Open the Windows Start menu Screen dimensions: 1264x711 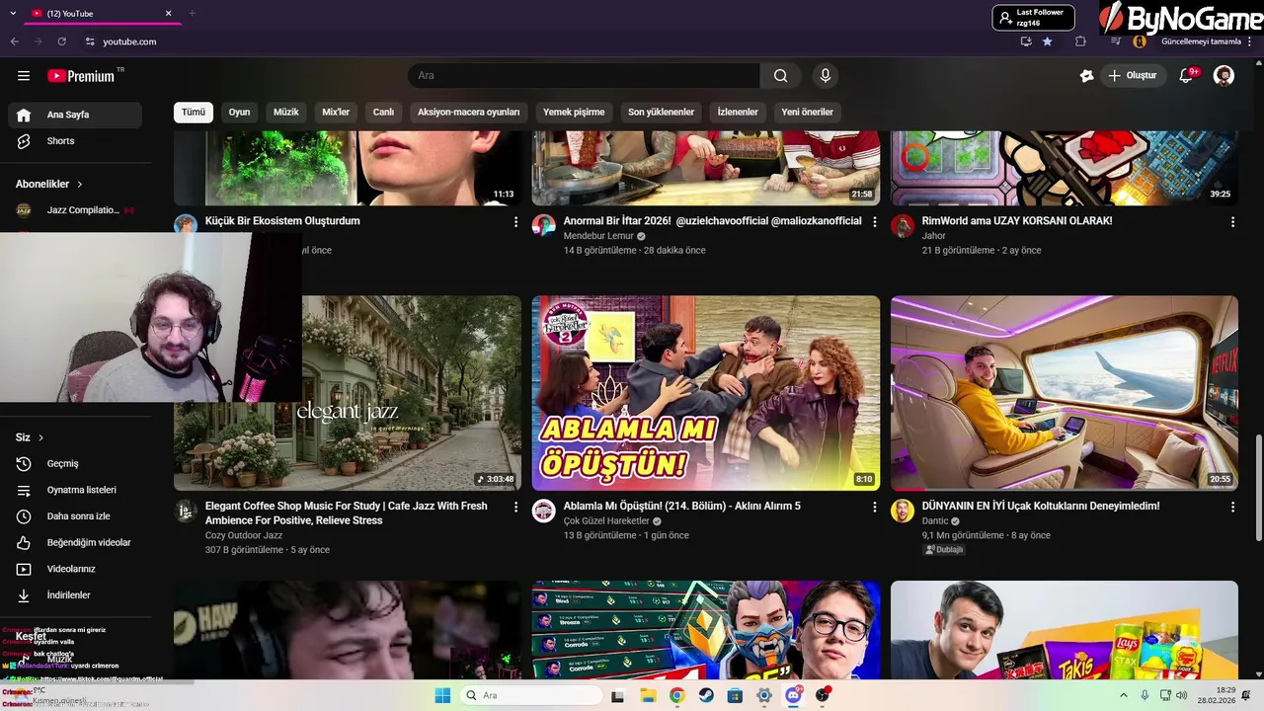[442, 695]
